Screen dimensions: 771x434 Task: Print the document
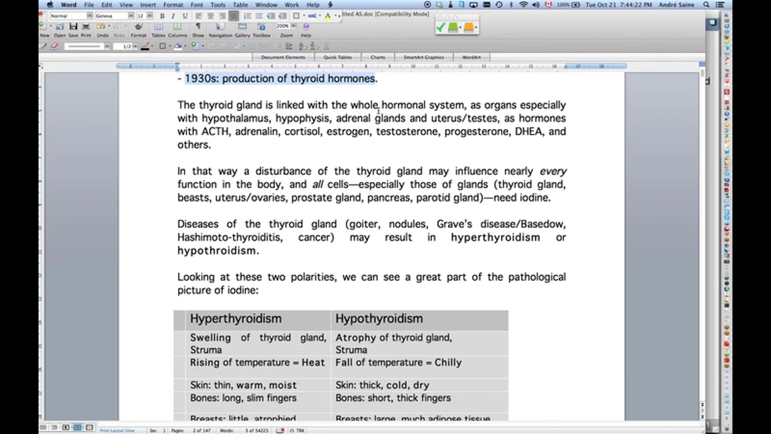point(86,27)
